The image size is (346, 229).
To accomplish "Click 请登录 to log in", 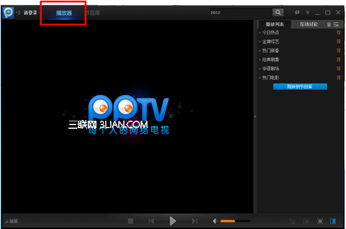I will 30,13.
